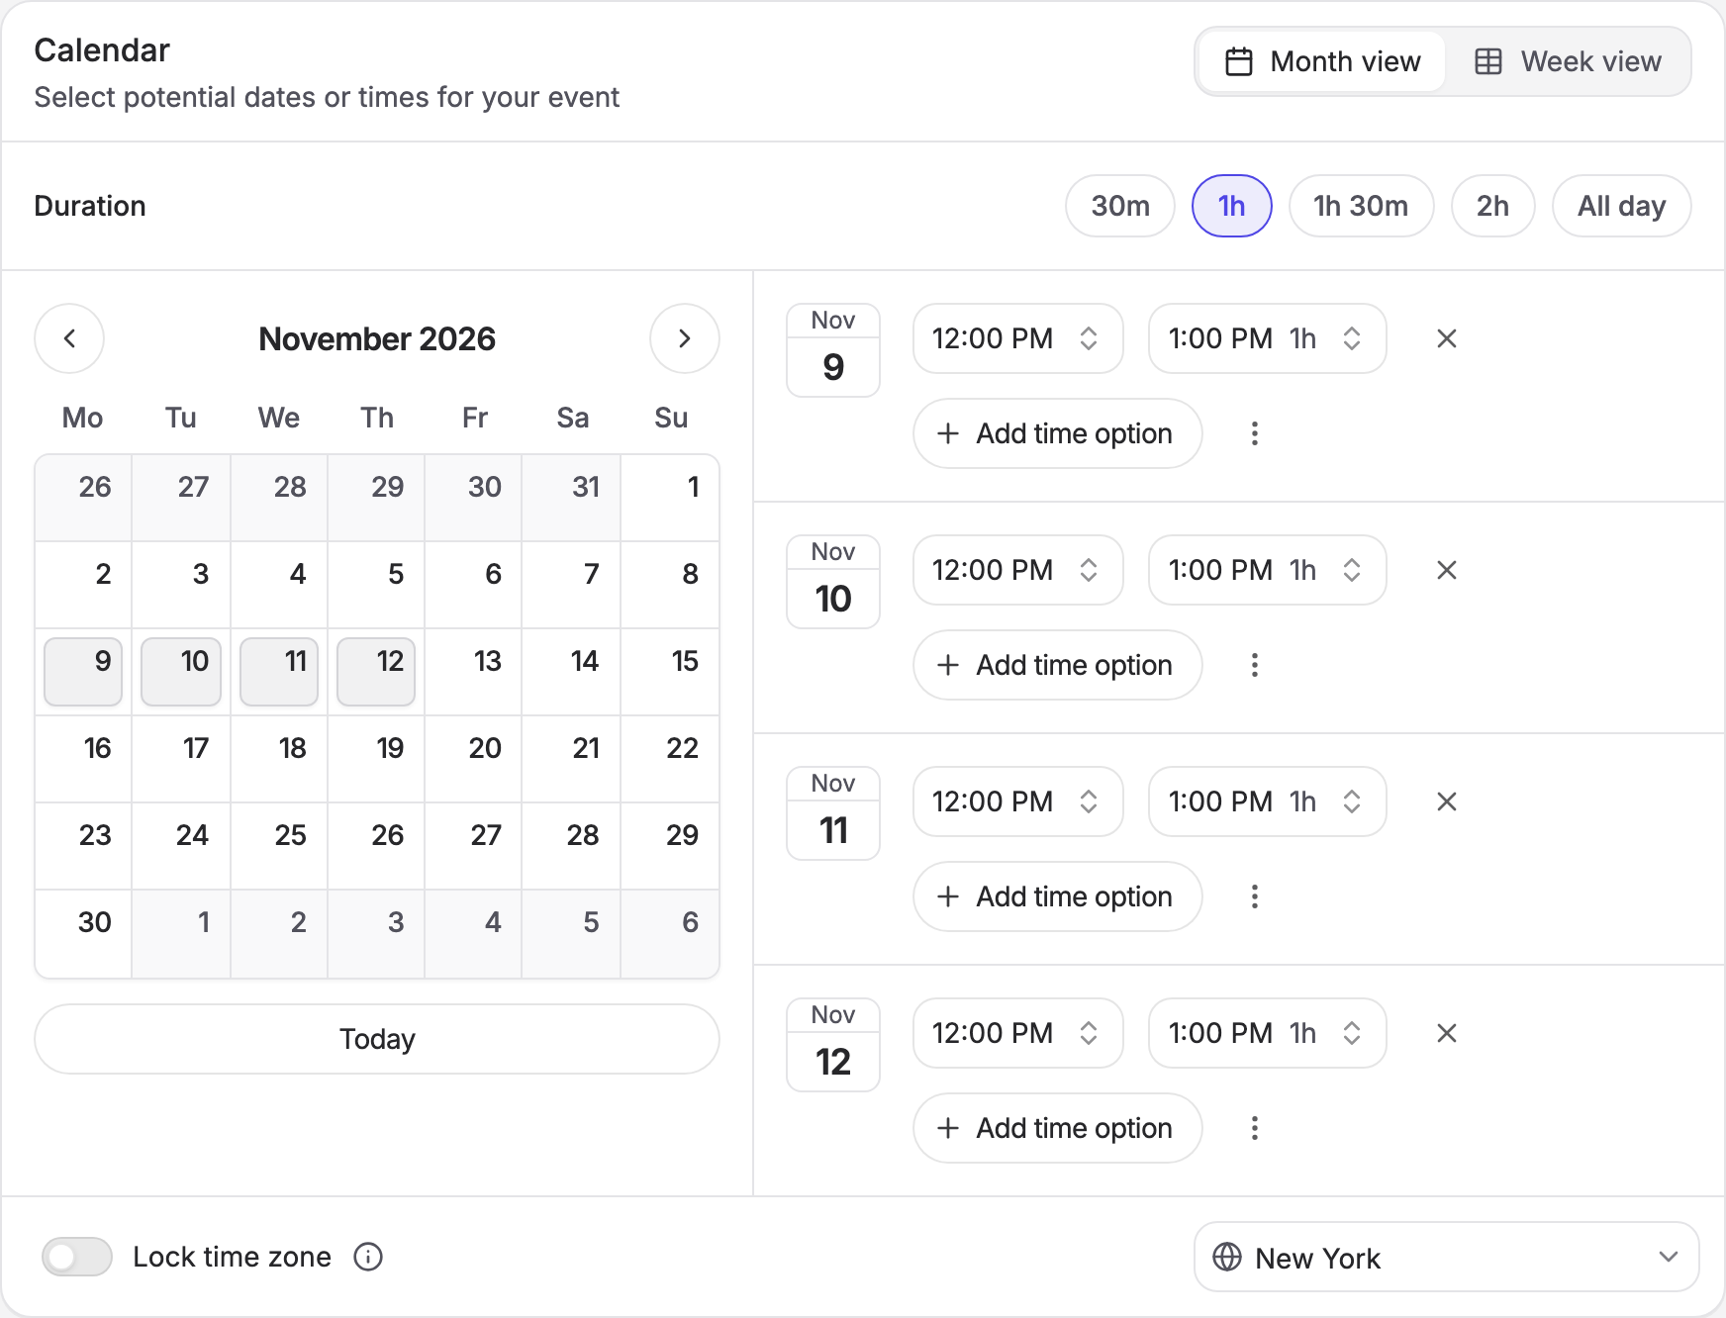Switch to Week view tab

(1567, 61)
